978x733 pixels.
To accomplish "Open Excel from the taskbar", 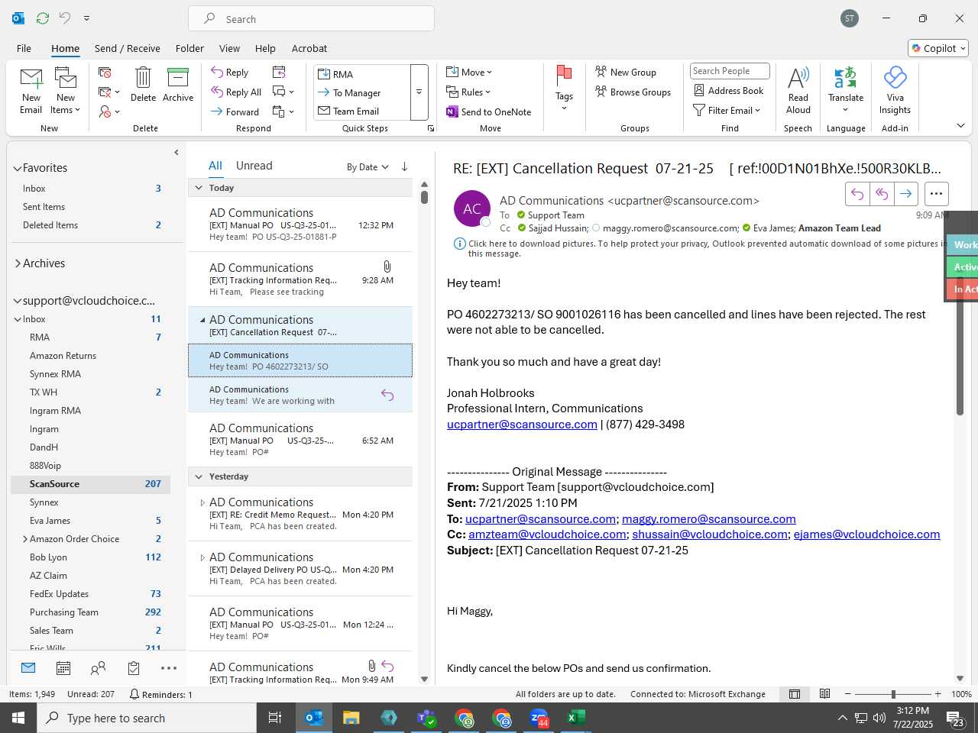I will pos(576,718).
